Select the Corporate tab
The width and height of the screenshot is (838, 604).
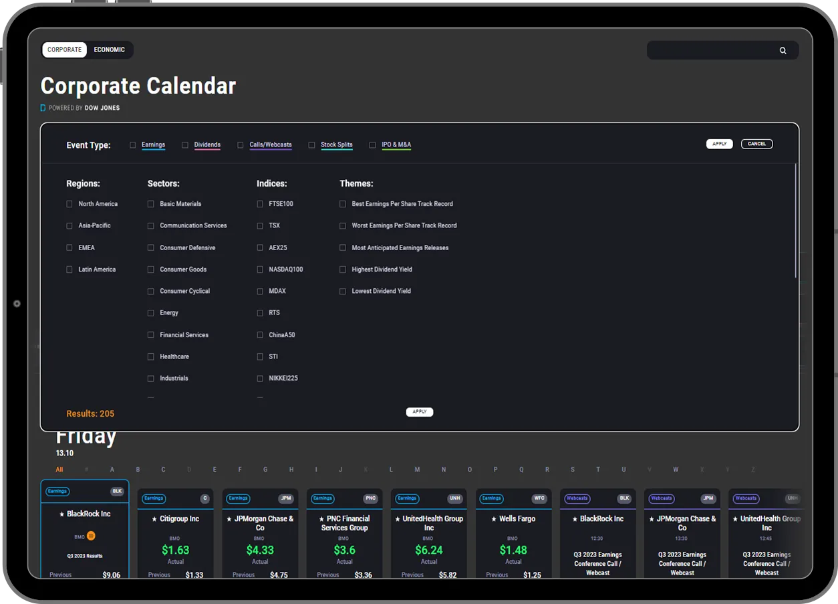(65, 50)
